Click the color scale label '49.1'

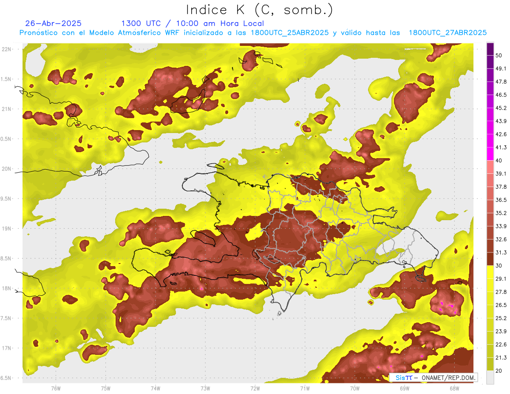(501, 68)
